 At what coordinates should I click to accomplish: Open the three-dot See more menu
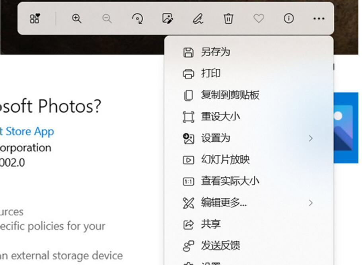[x=319, y=18]
